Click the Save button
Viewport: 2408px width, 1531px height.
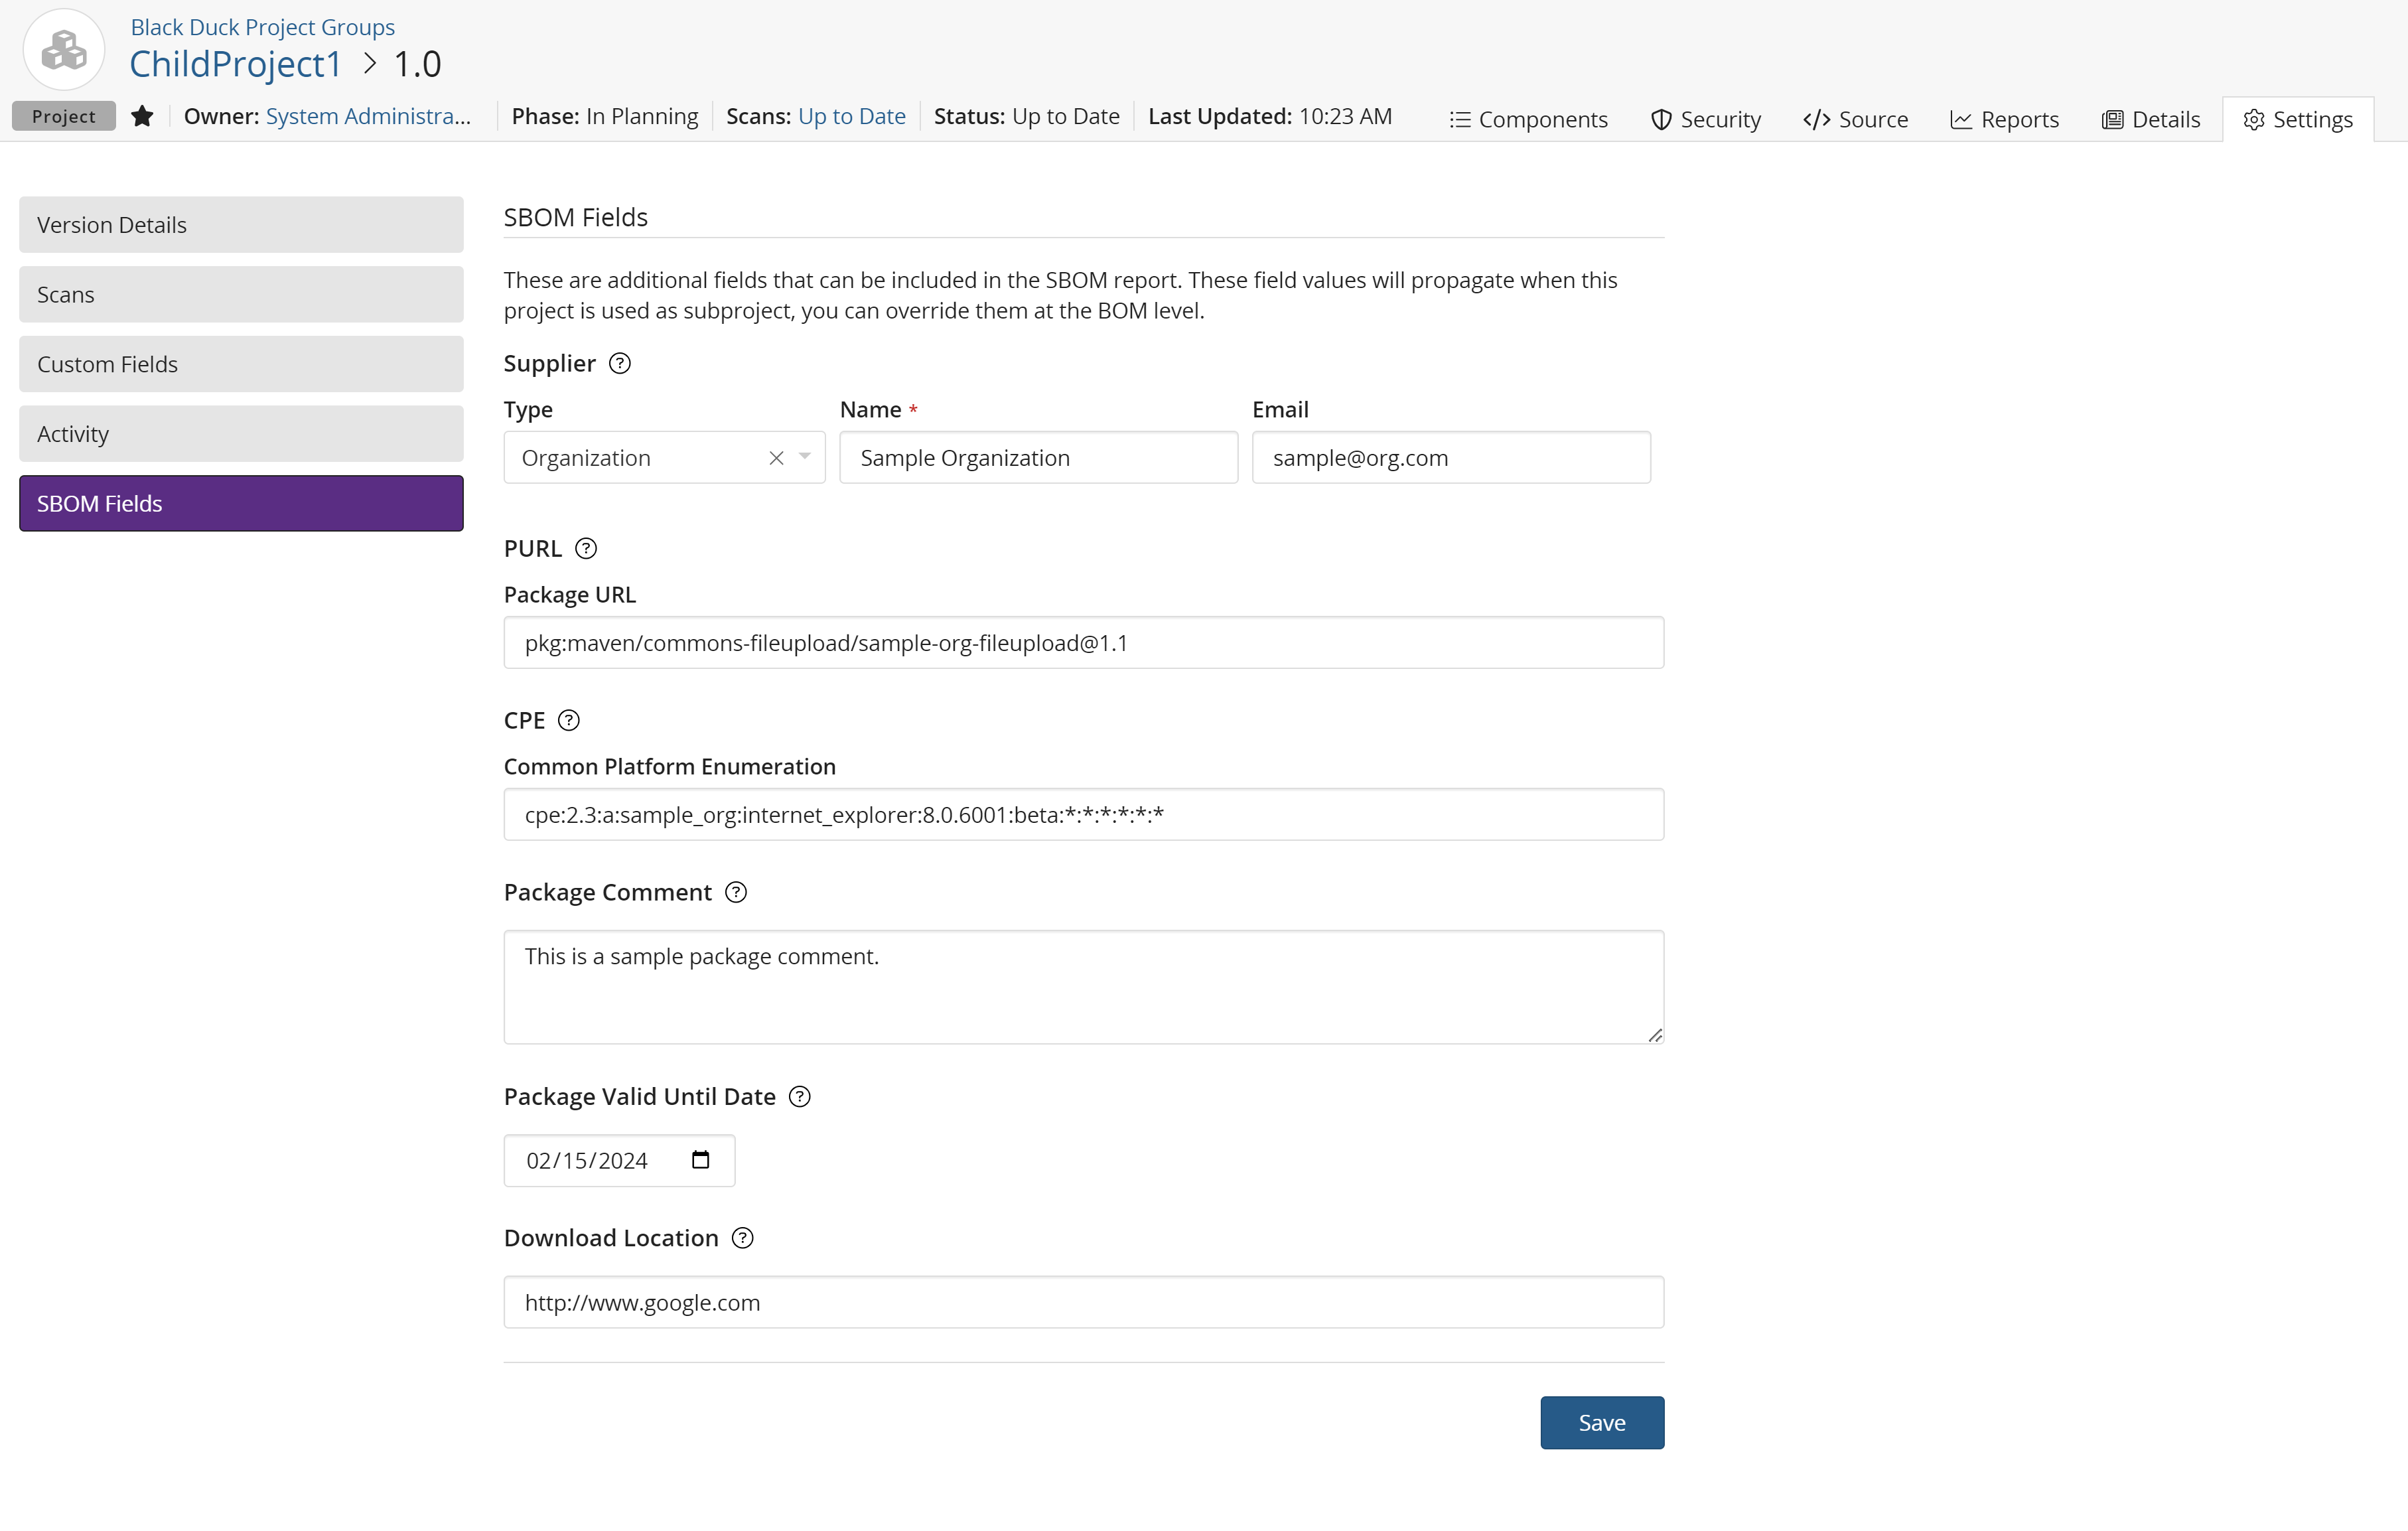(x=1601, y=1422)
